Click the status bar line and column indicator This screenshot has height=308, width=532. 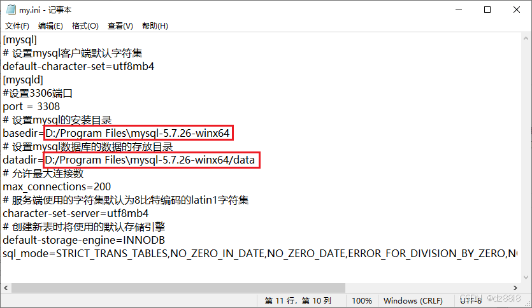(298, 301)
